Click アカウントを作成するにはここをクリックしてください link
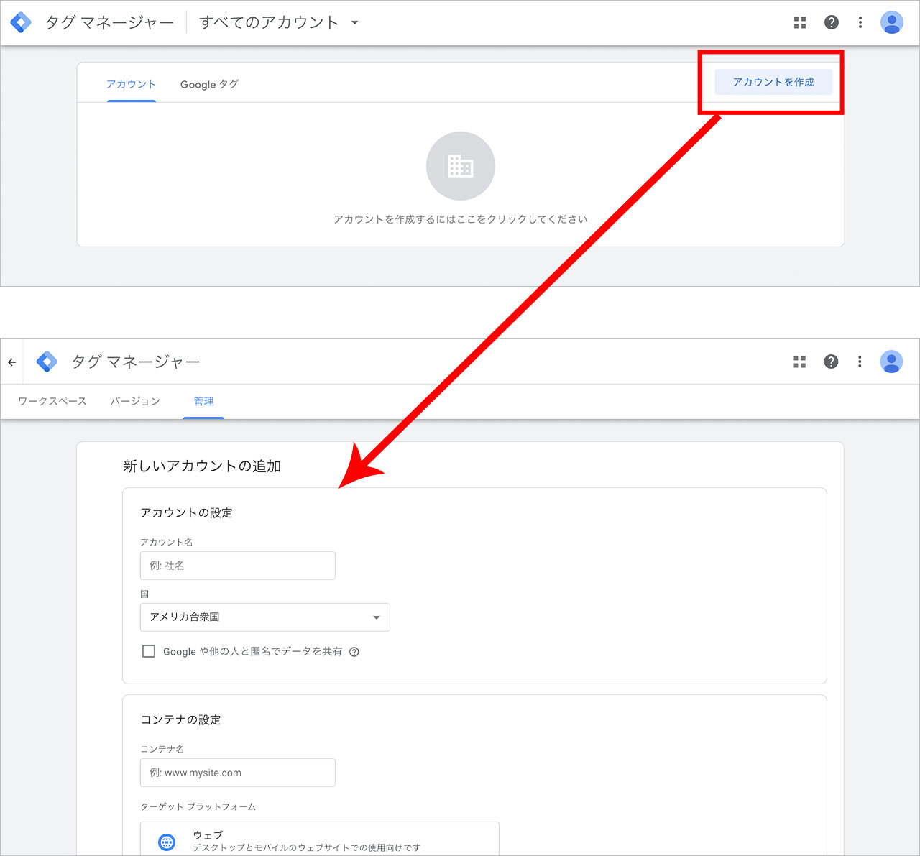The height and width of the screenshot is (856, 920). coord(461,218)
